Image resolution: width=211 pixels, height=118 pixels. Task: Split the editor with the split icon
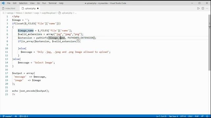203,9
